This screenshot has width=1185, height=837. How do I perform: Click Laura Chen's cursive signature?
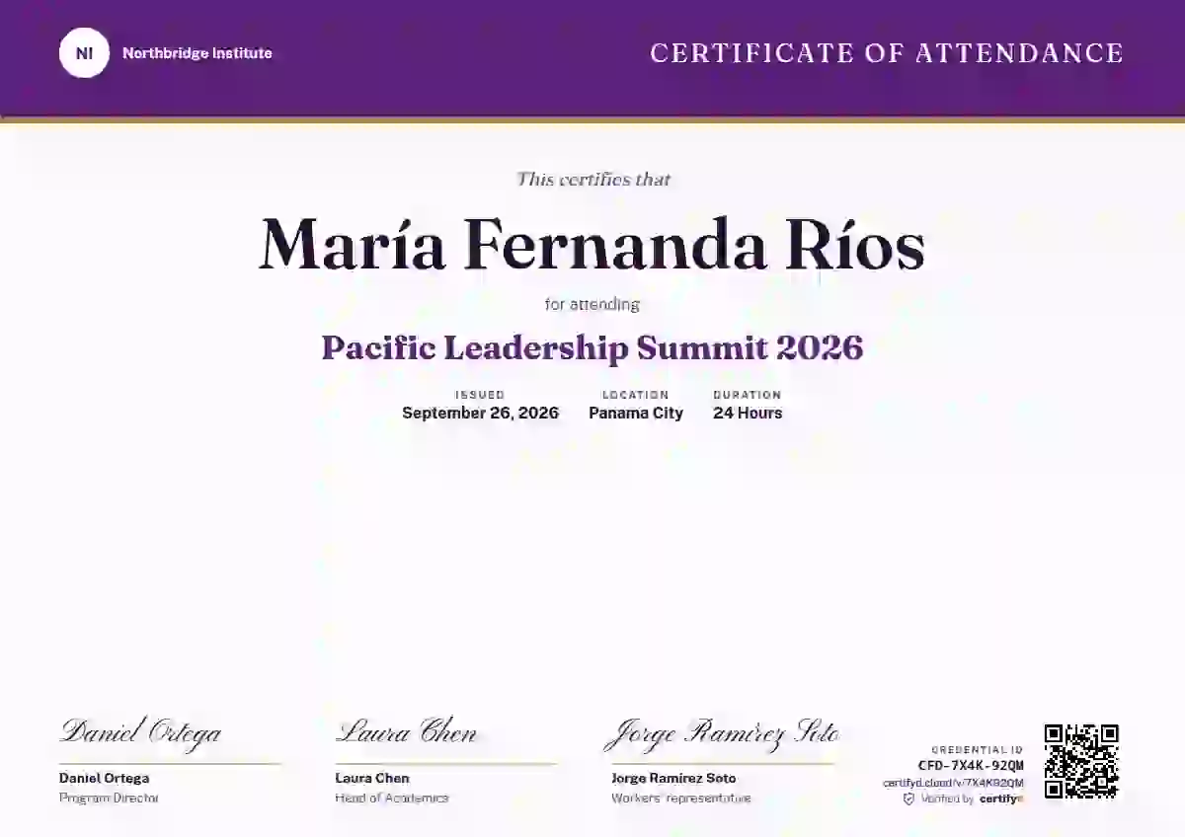[406, 732]
